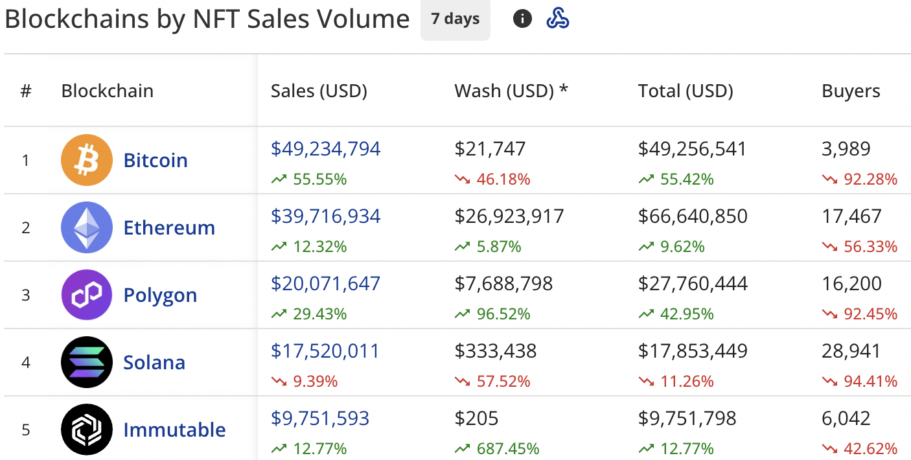911x460 pixels.
Task: Open the 7 days time range selector
Action: point(455,19)
